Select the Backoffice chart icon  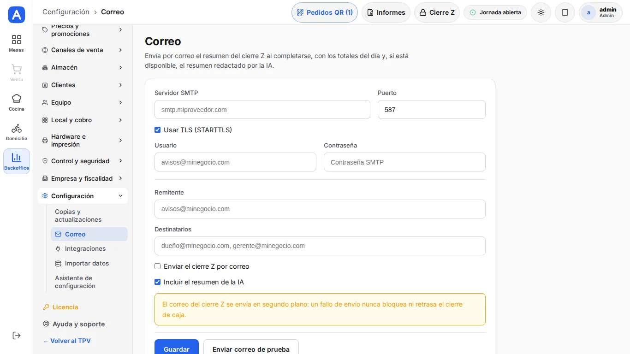point(17,161)
